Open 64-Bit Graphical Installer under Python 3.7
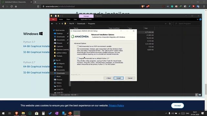 click(37, 46)
